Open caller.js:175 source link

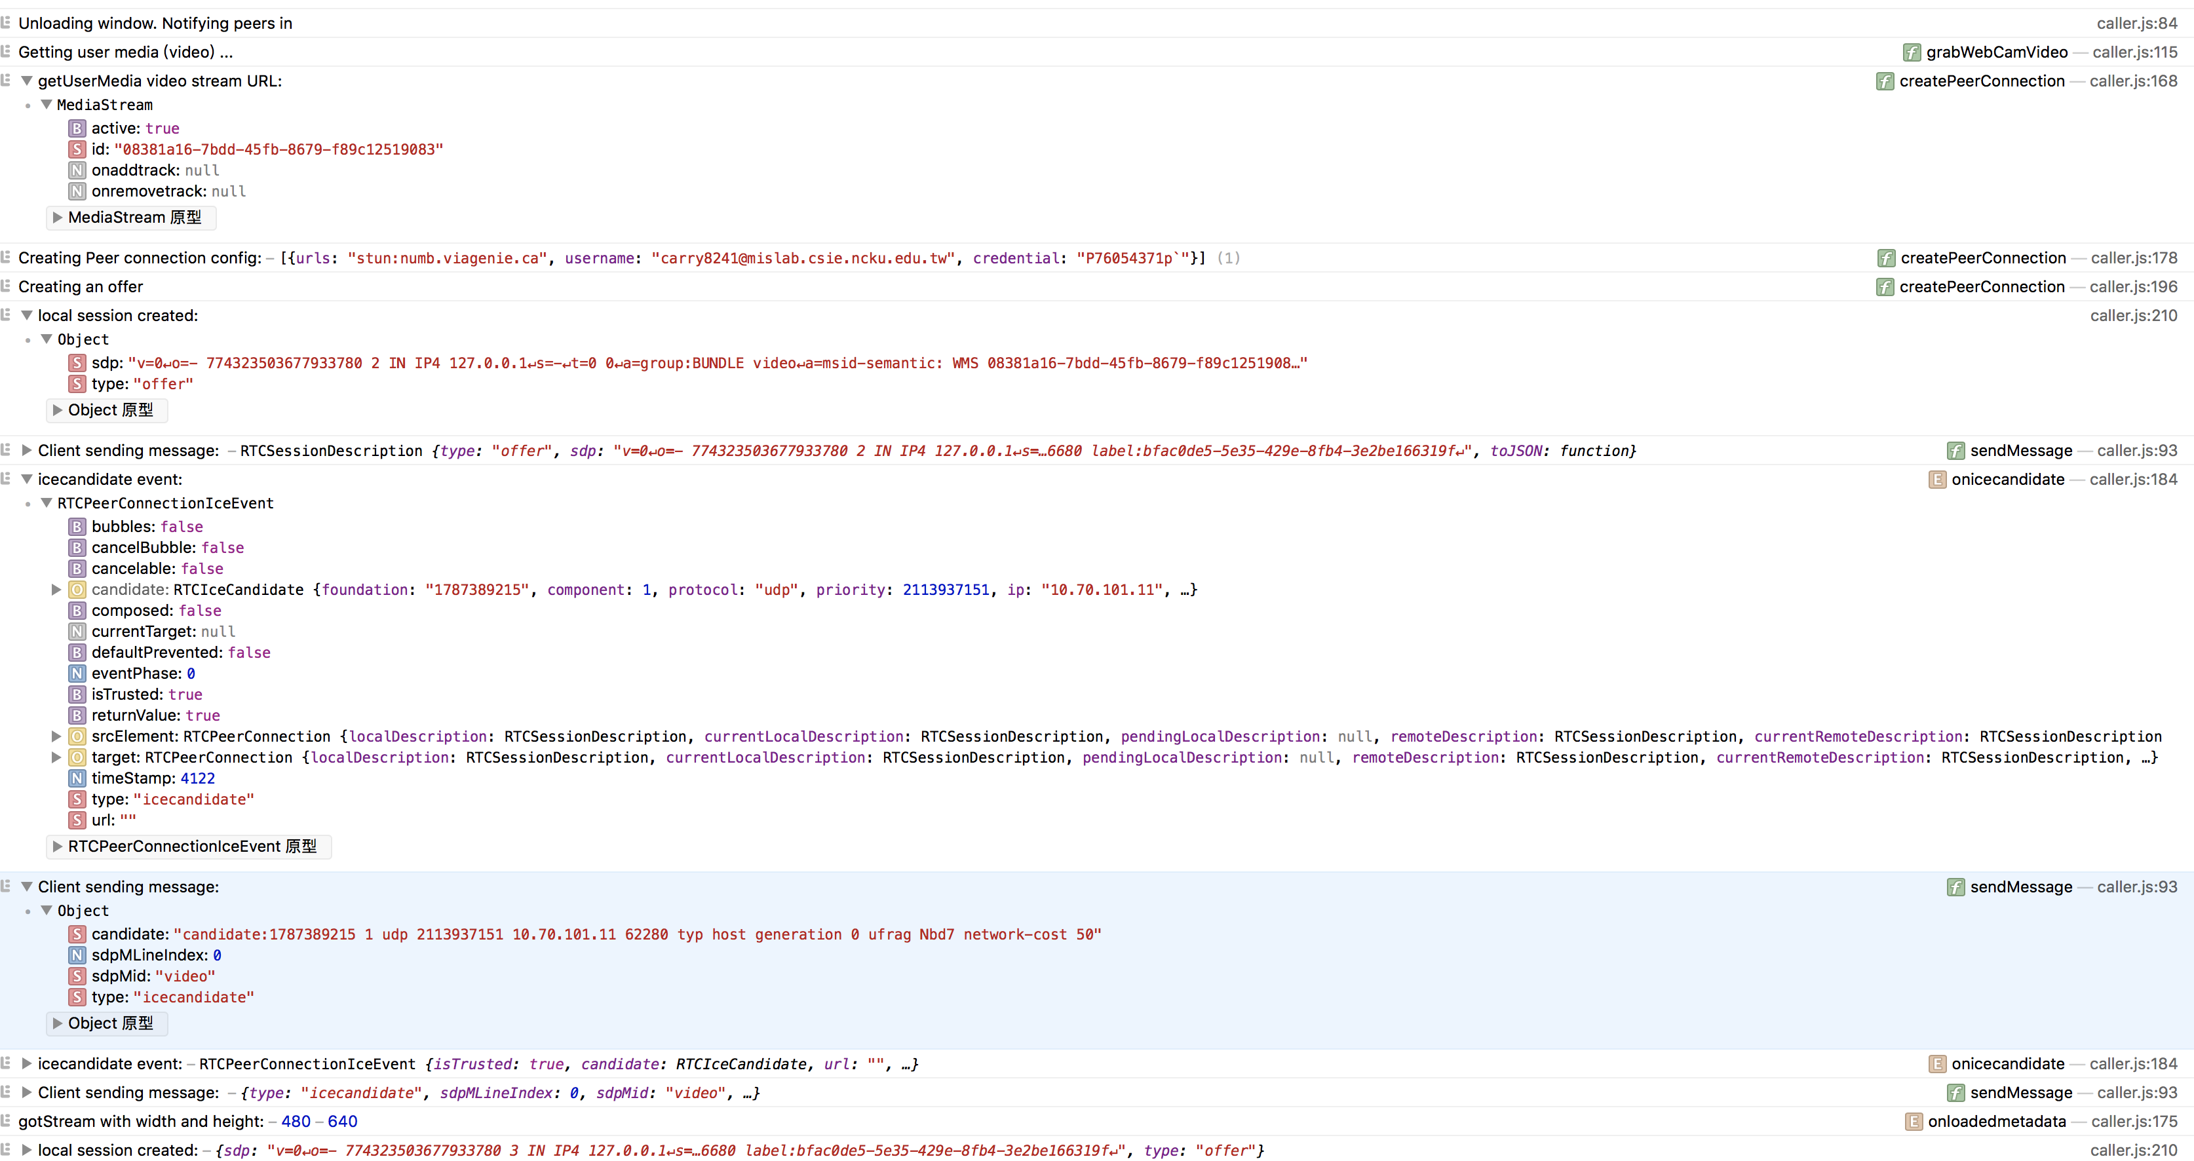(2134, 1122)
